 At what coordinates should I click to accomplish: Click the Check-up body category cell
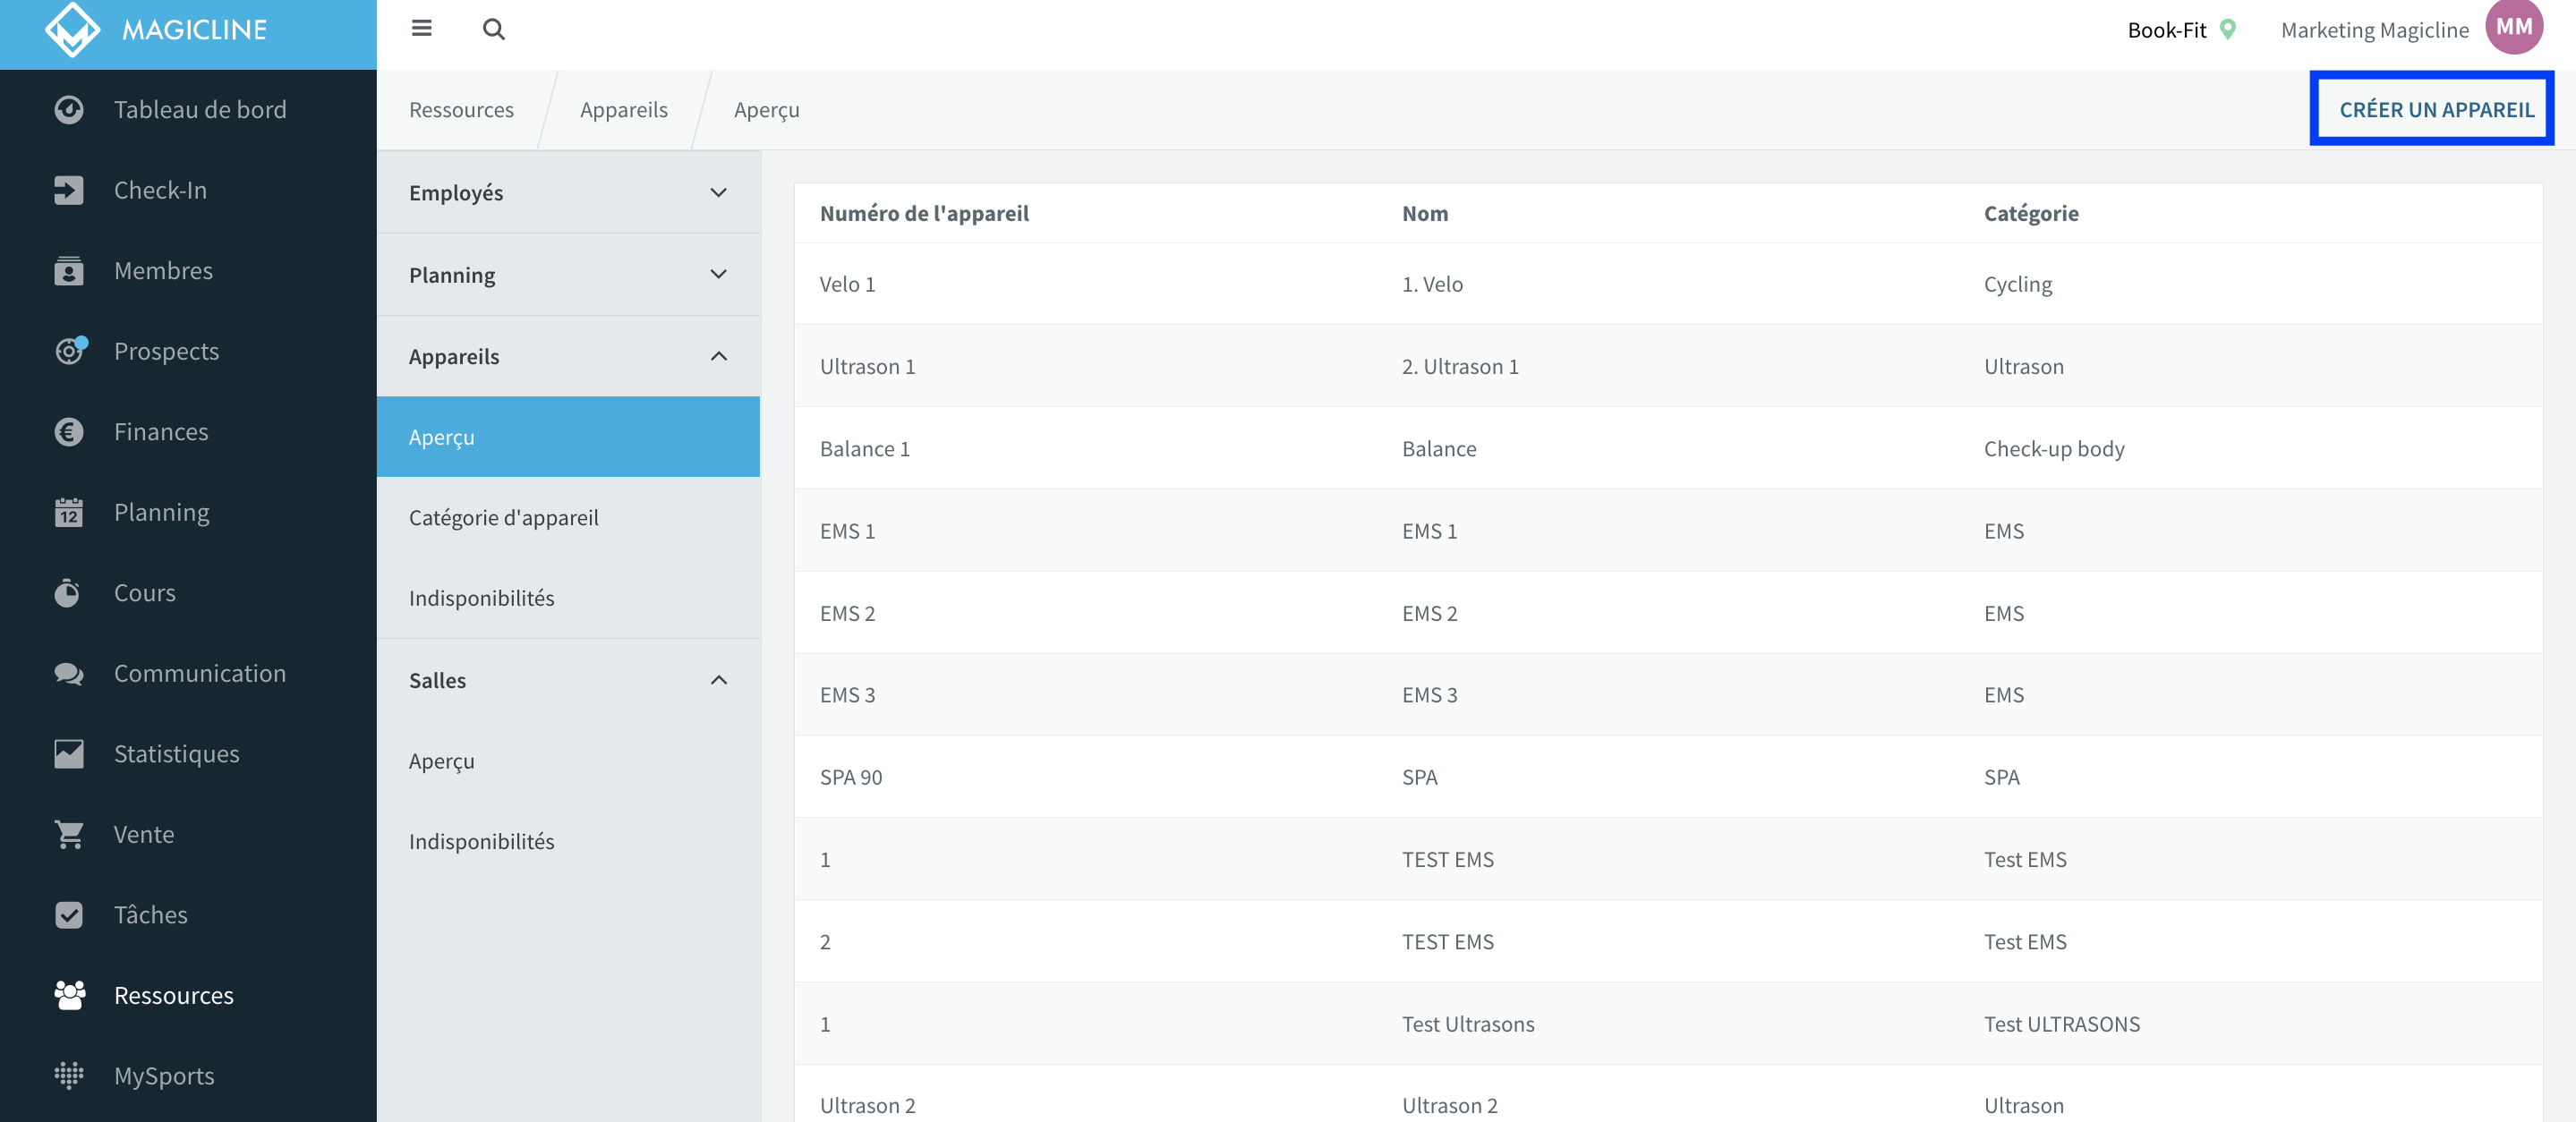point(2054,449)
